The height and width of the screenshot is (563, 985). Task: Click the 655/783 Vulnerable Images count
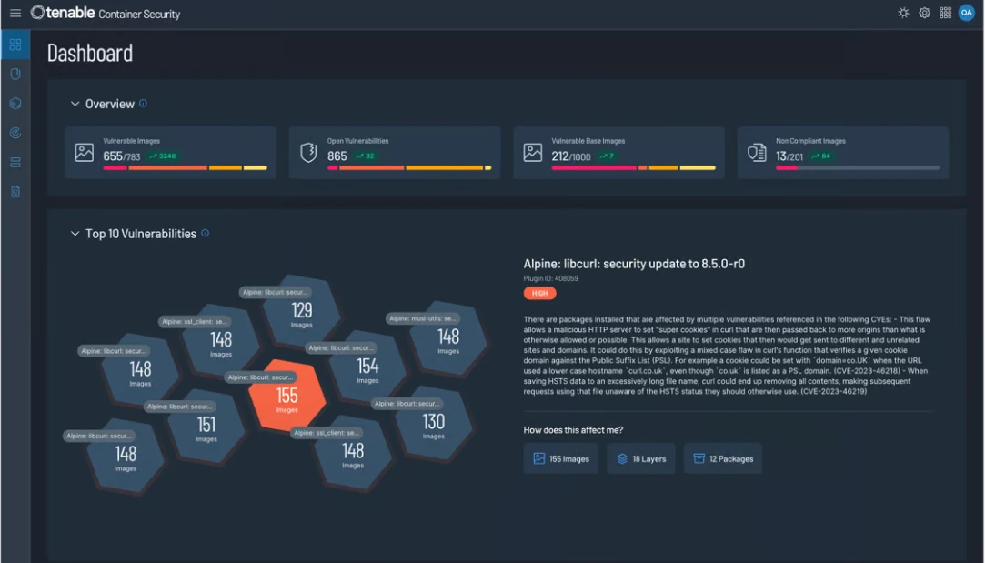click(122, 156)
